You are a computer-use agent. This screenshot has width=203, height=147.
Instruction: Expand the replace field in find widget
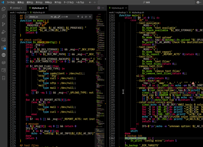pos(27,16)
